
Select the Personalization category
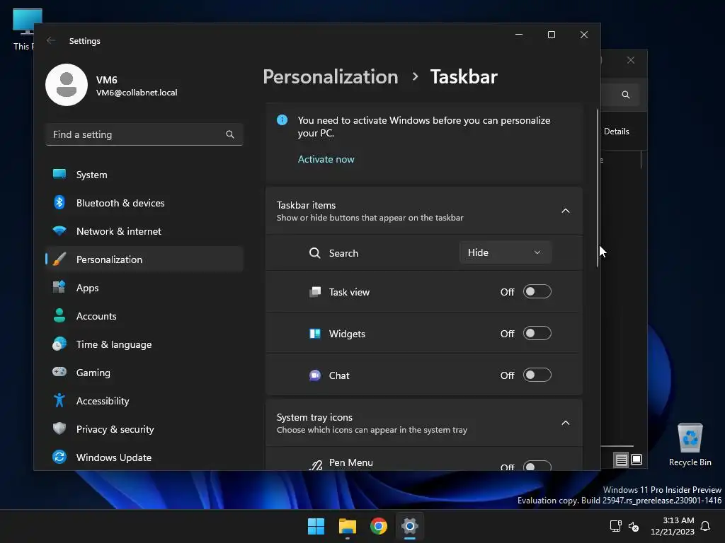coord(144,259)
